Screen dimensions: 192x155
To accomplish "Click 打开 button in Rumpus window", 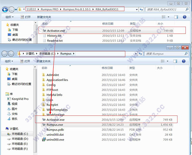I will [x=25, y=61].
